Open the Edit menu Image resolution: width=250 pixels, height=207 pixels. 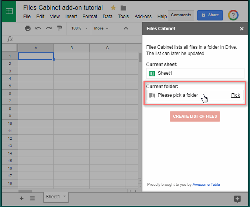coord(40,16)
